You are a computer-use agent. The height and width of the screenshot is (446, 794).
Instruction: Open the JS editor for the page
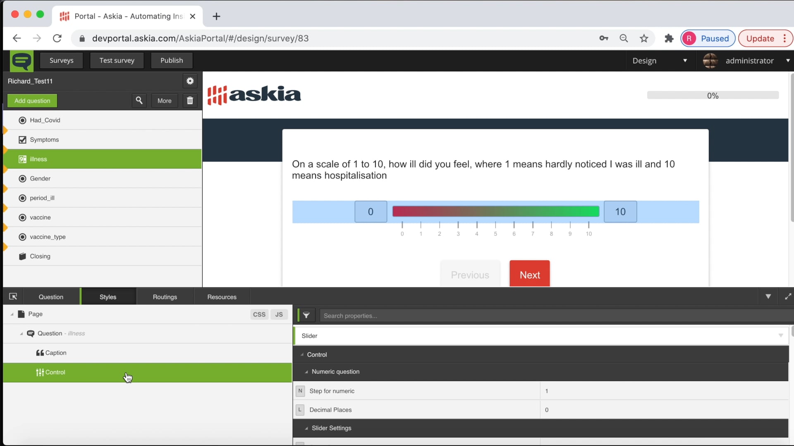[x=279, y=314]
